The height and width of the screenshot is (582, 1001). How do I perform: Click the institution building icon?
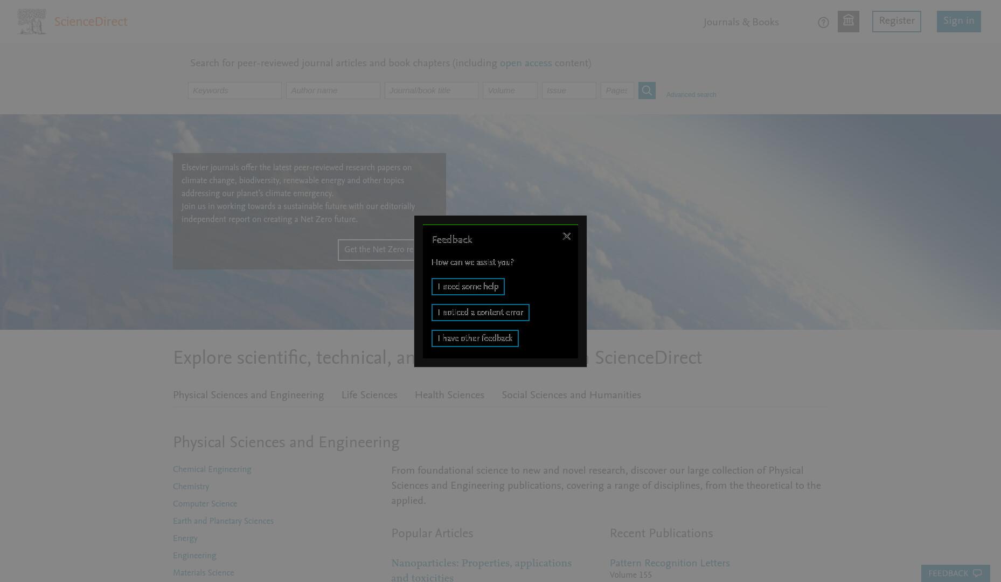pyautogui.click(x=848, y=22)
